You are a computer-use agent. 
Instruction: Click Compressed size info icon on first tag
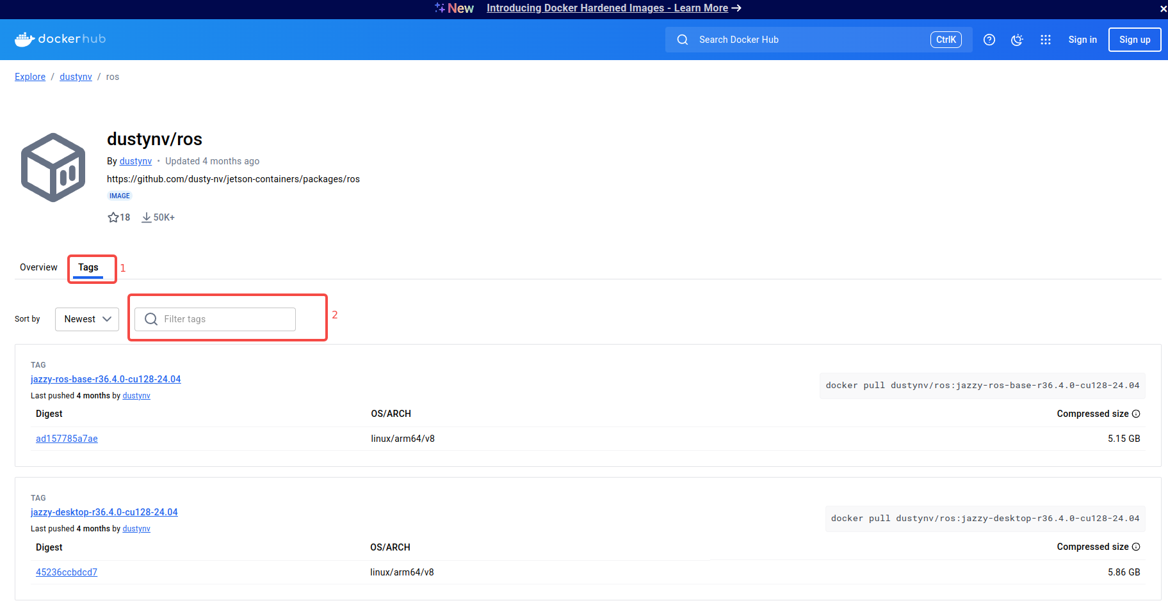1137,414
